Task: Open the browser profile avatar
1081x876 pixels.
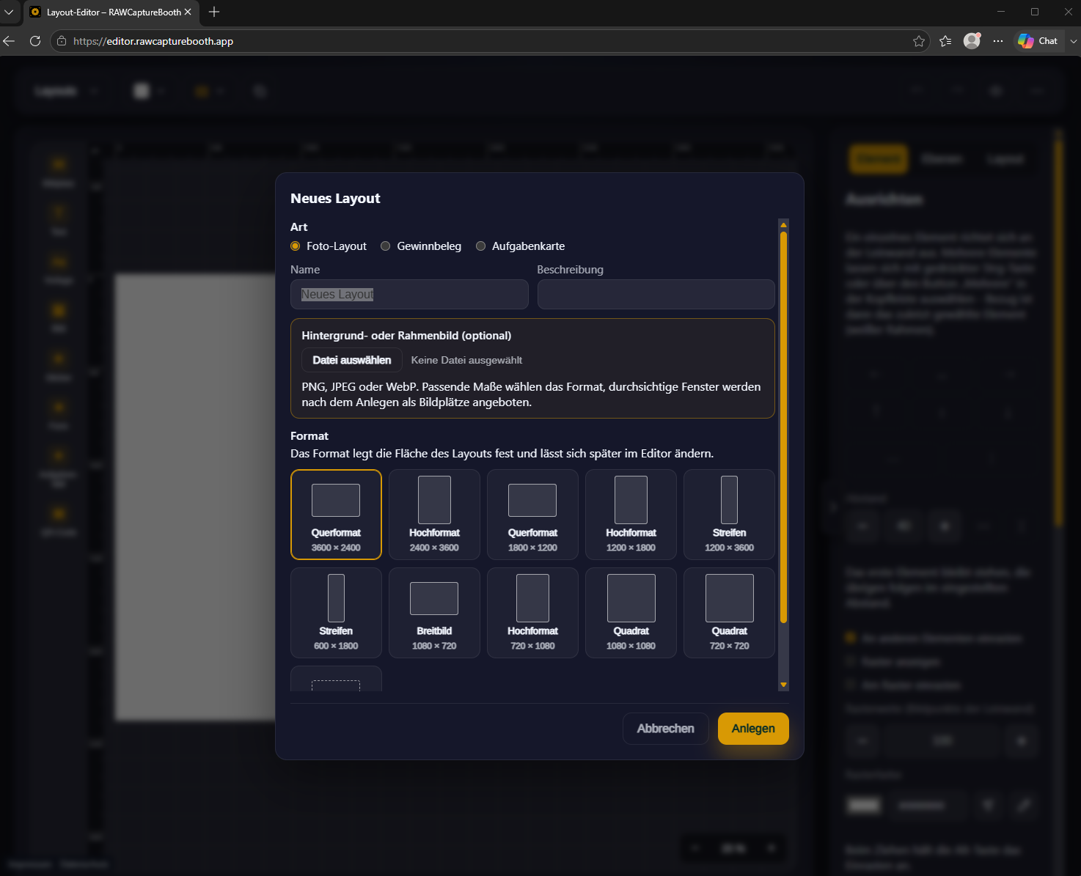Action: pos(972,41)
